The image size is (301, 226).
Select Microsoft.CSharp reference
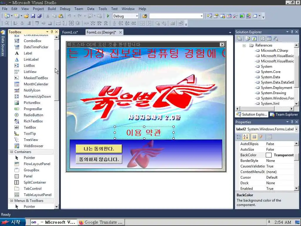point(274,51)
